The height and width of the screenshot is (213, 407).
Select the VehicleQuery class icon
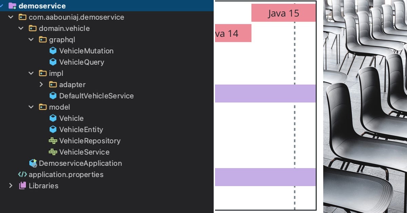point(53,62)
